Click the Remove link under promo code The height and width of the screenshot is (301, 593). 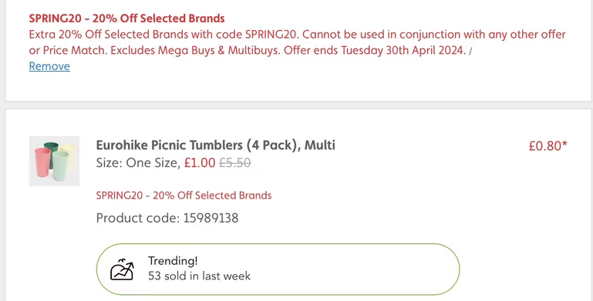pos(49,66)
